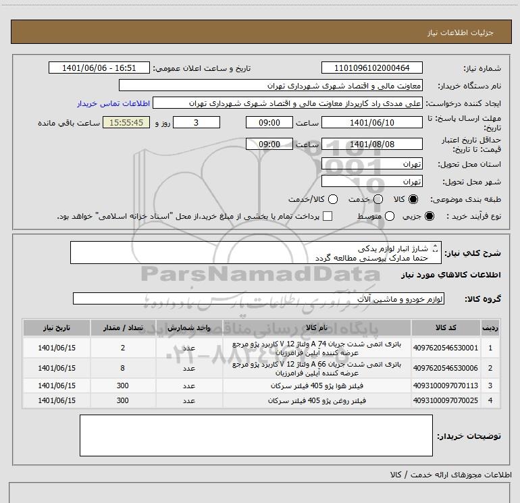Viewport: 520px width, 503px height.
Task: Click the countdown timer 15:55:45
Action: coord(126,122)
